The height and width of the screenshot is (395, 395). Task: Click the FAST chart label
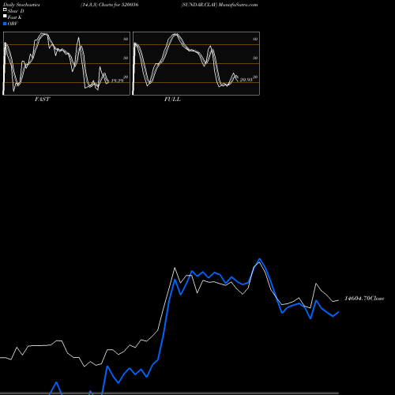coord(42,100)
